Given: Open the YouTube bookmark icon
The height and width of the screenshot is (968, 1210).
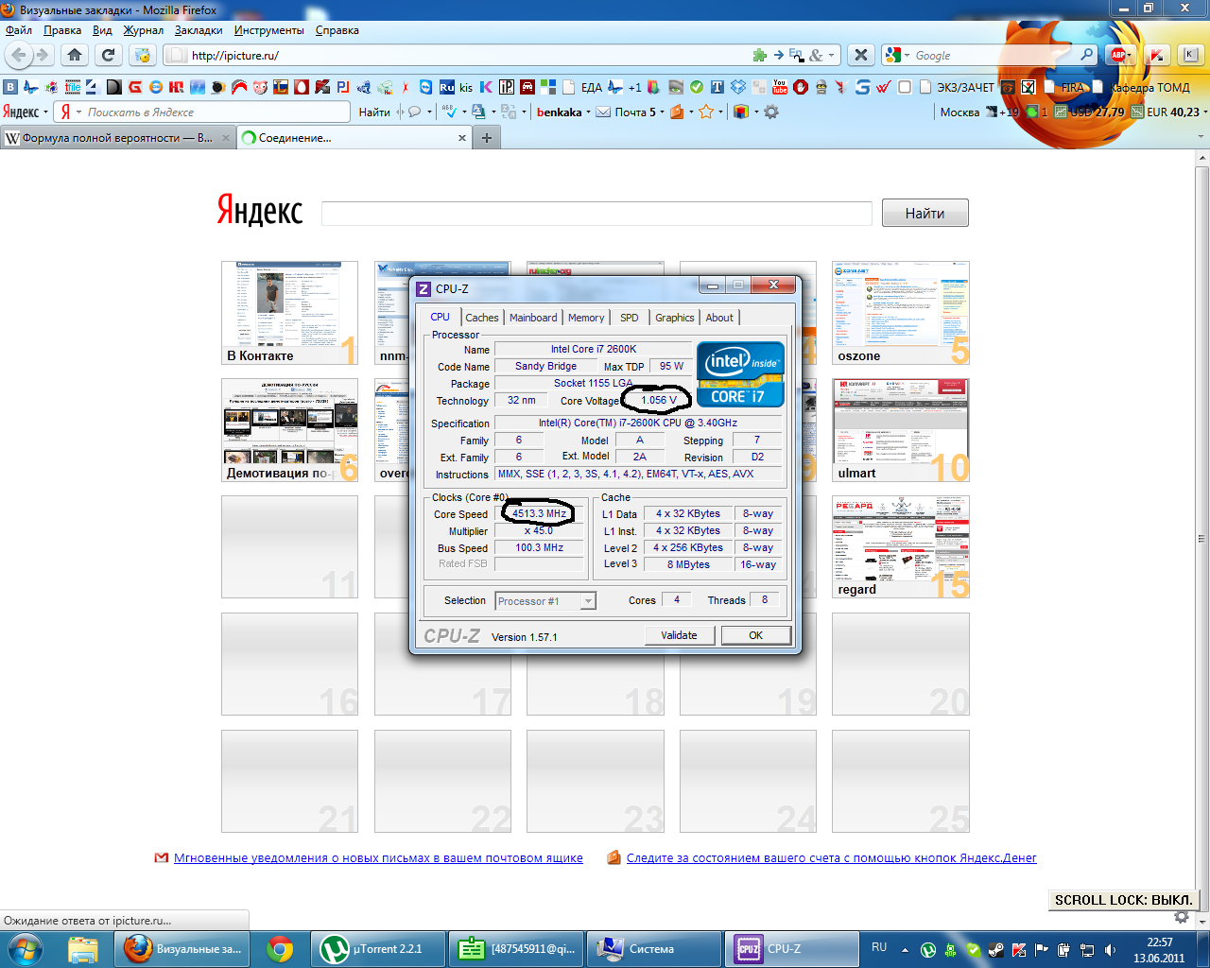Looking at the screenshot, I should 780,87.
